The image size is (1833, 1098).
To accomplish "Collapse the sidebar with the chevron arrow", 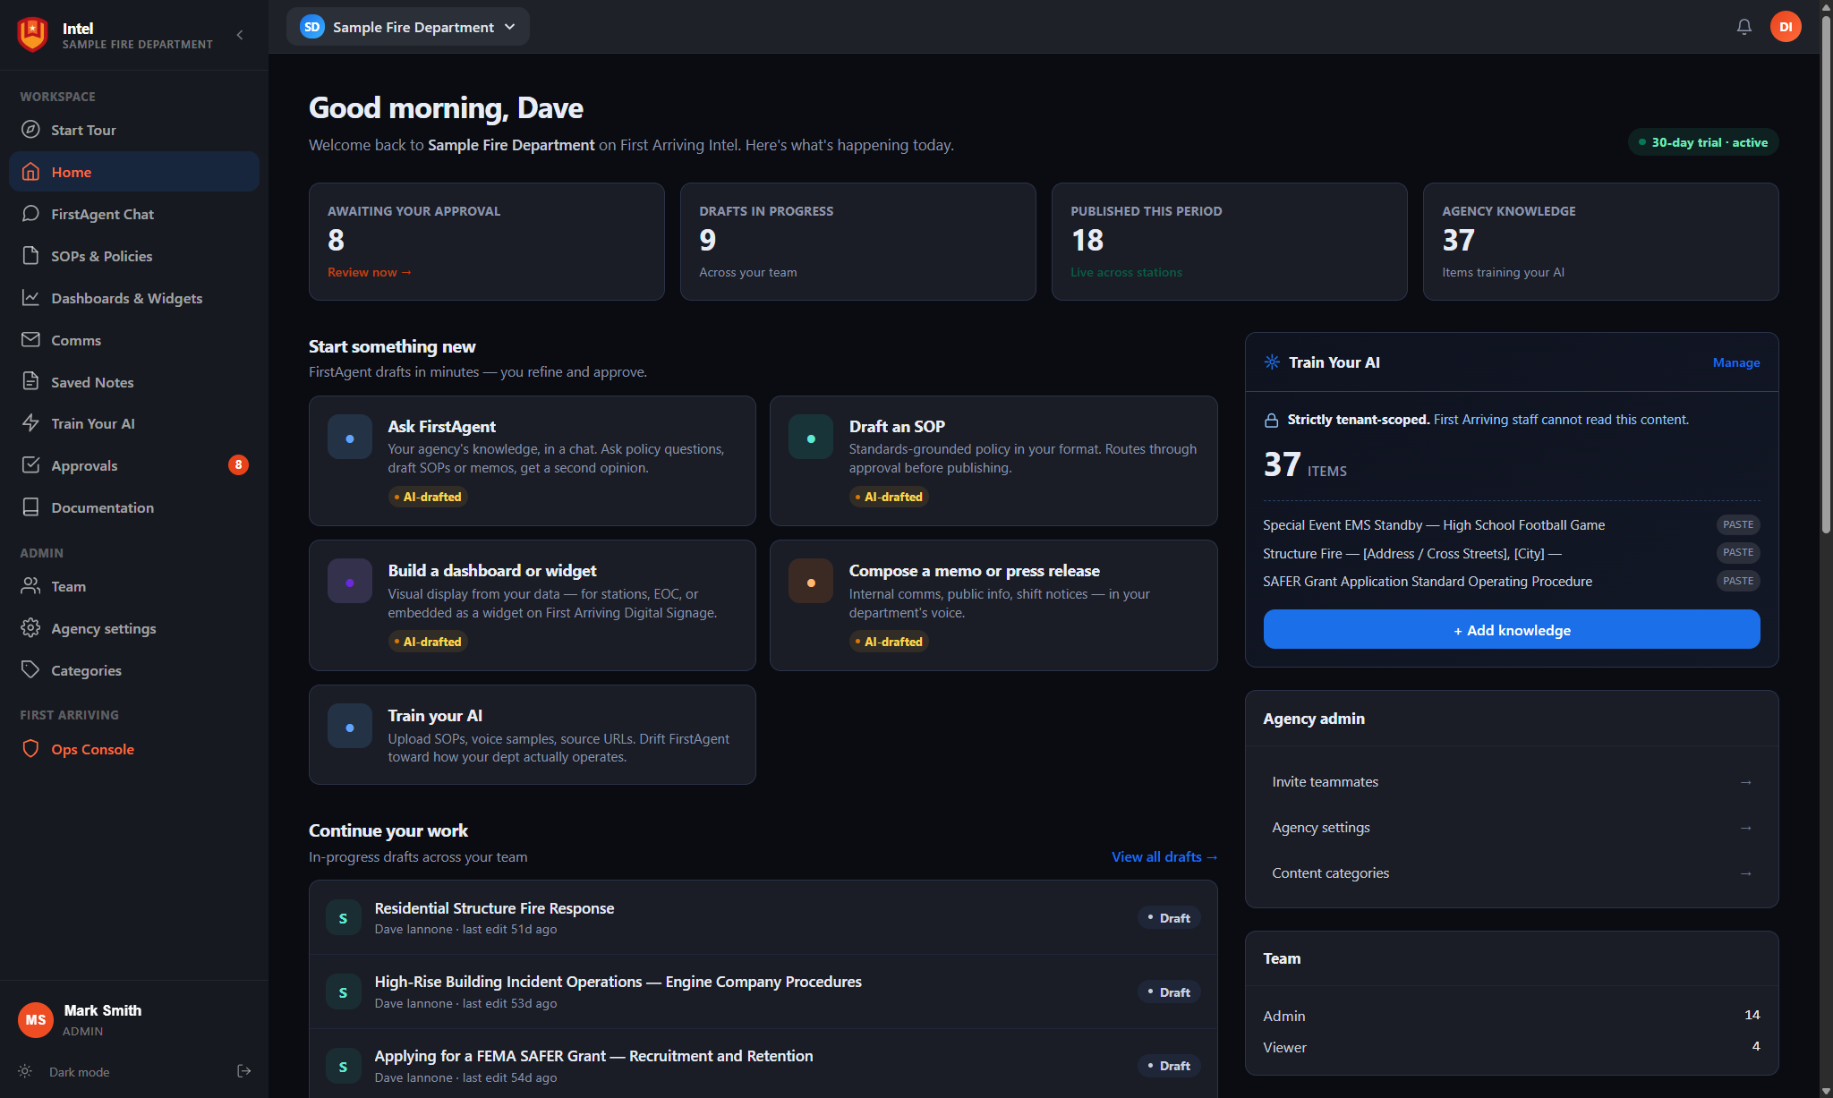I will click(x=240, y=35).
